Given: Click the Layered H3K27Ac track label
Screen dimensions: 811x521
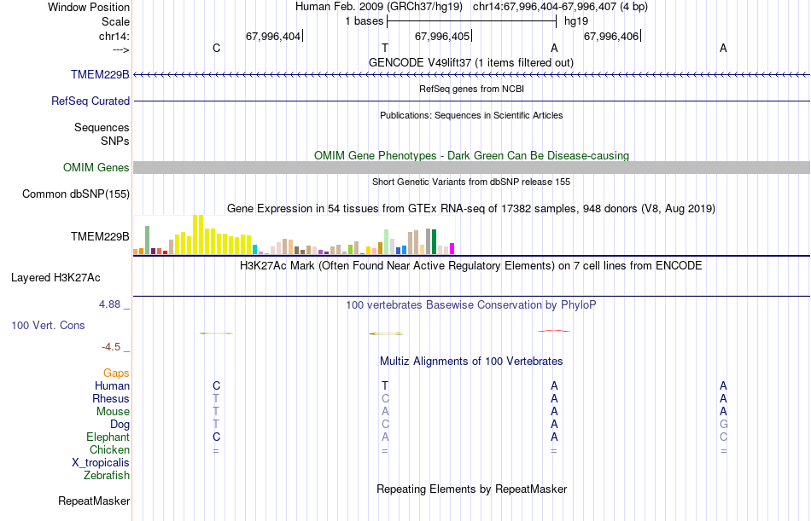Looking at the screenshot, I should point(55,278).
